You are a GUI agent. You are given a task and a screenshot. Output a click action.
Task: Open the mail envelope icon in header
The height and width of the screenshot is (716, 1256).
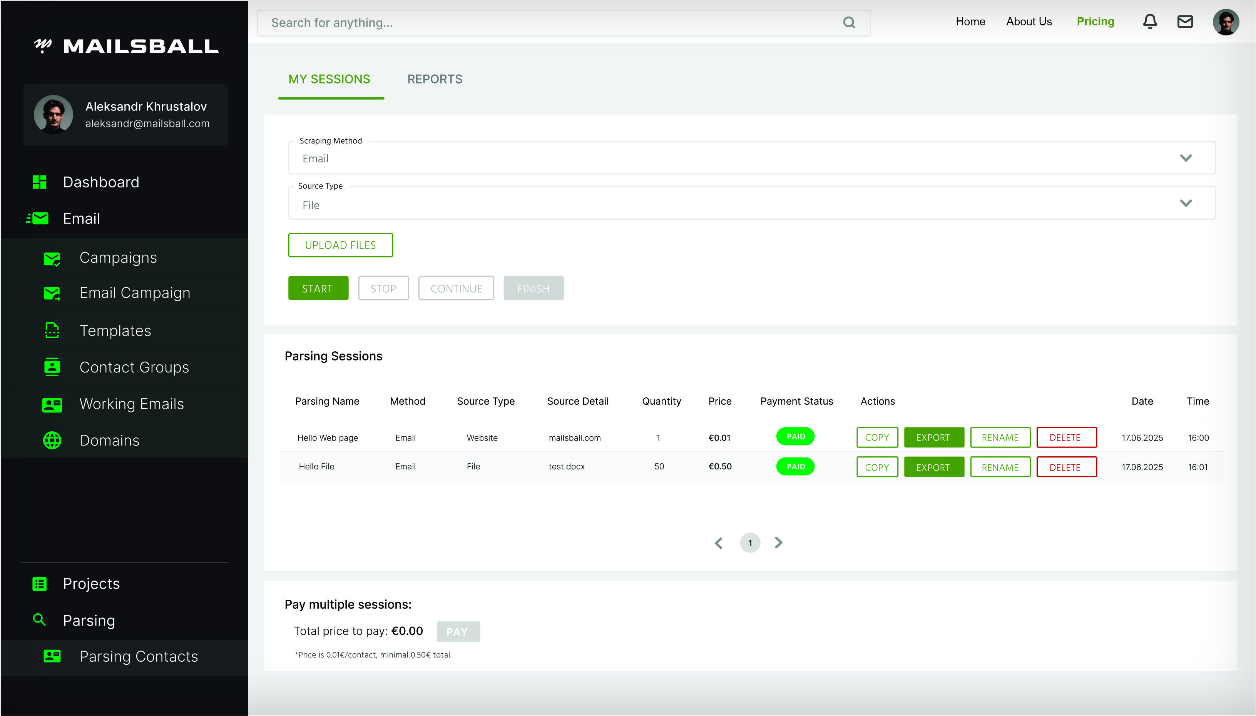point(1185,22)
